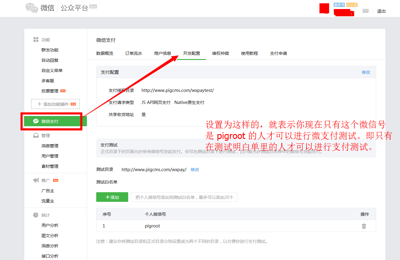400x260 pixels.
Task: Open the 订单流水 tab
Action: (133, 53)
